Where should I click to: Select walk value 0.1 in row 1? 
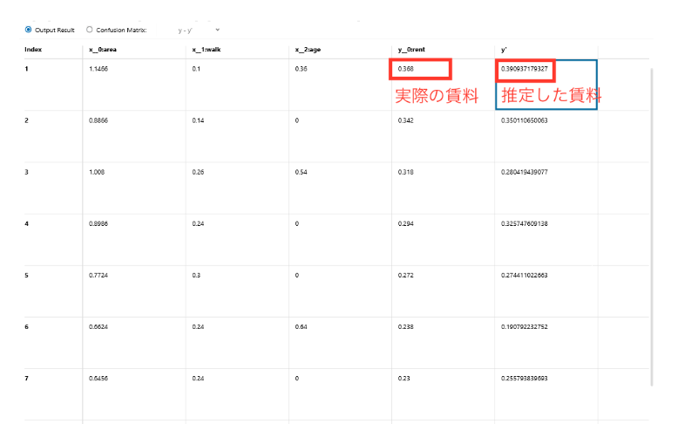(x=196, y=69)
